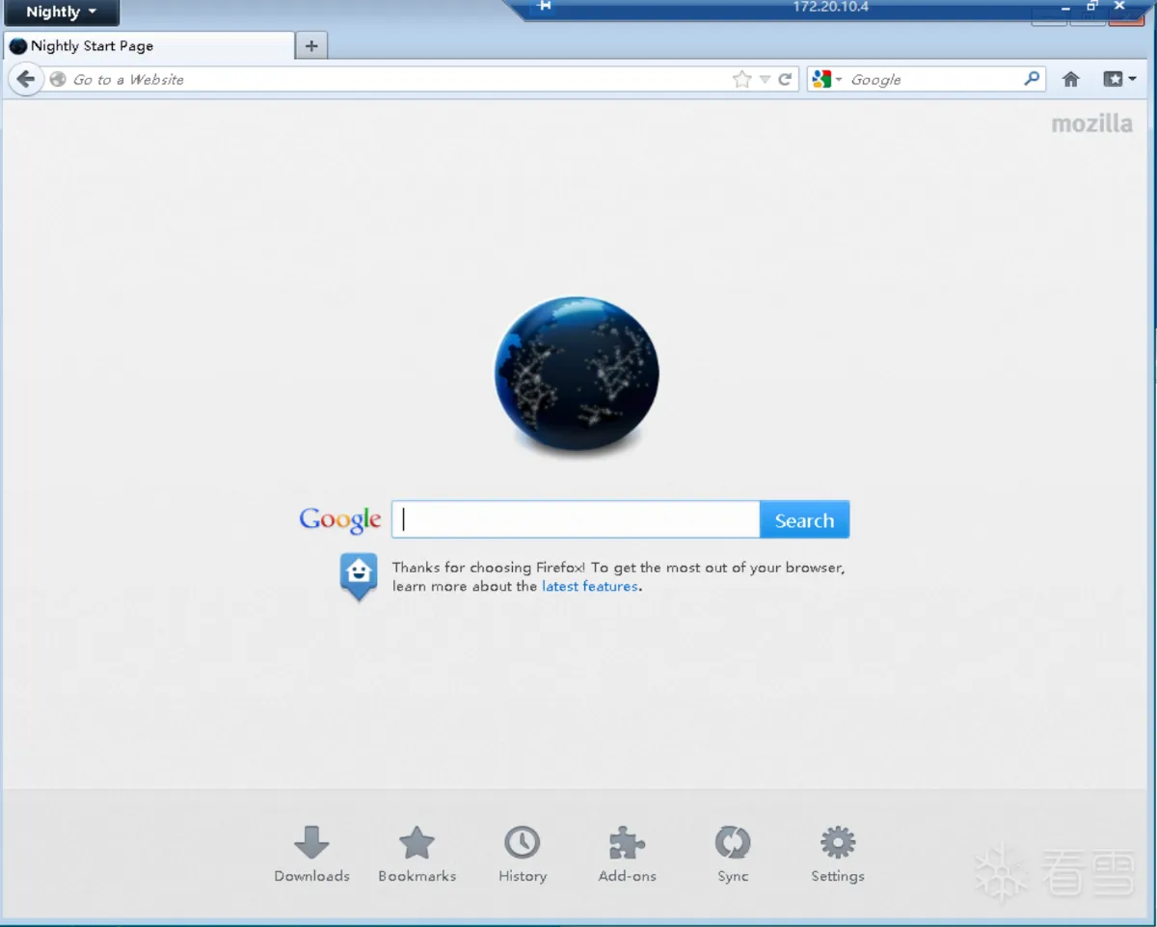Screen dimensions: 1157x927
Task: Open the Nightly application menu
Action: pyautogui.click(x=61, y=13)
